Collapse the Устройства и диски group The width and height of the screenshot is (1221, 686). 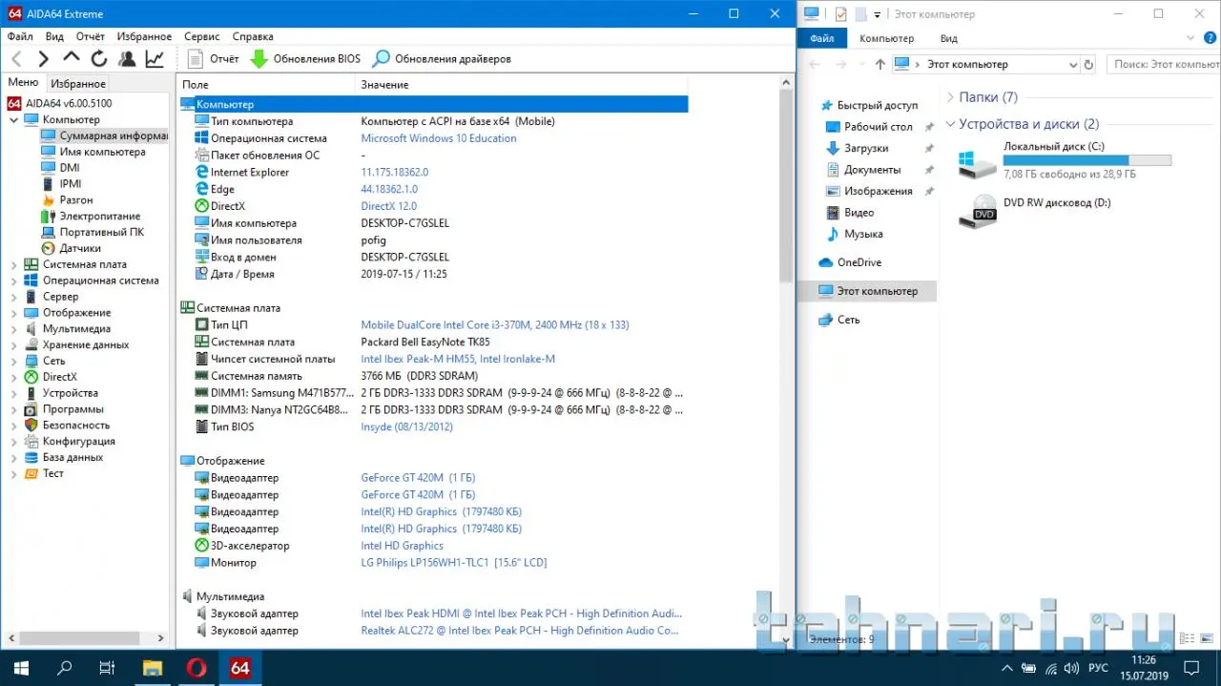pos(950,124)
